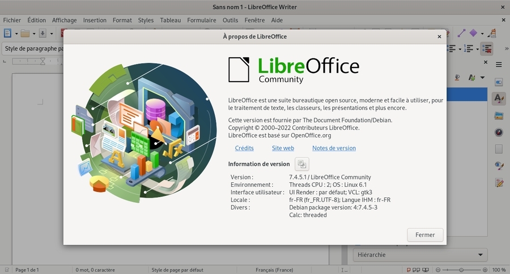The width and height of the screenshot is (510, 274).
Task: Click the document save status icon in status bar
Action: pos(6,270)
